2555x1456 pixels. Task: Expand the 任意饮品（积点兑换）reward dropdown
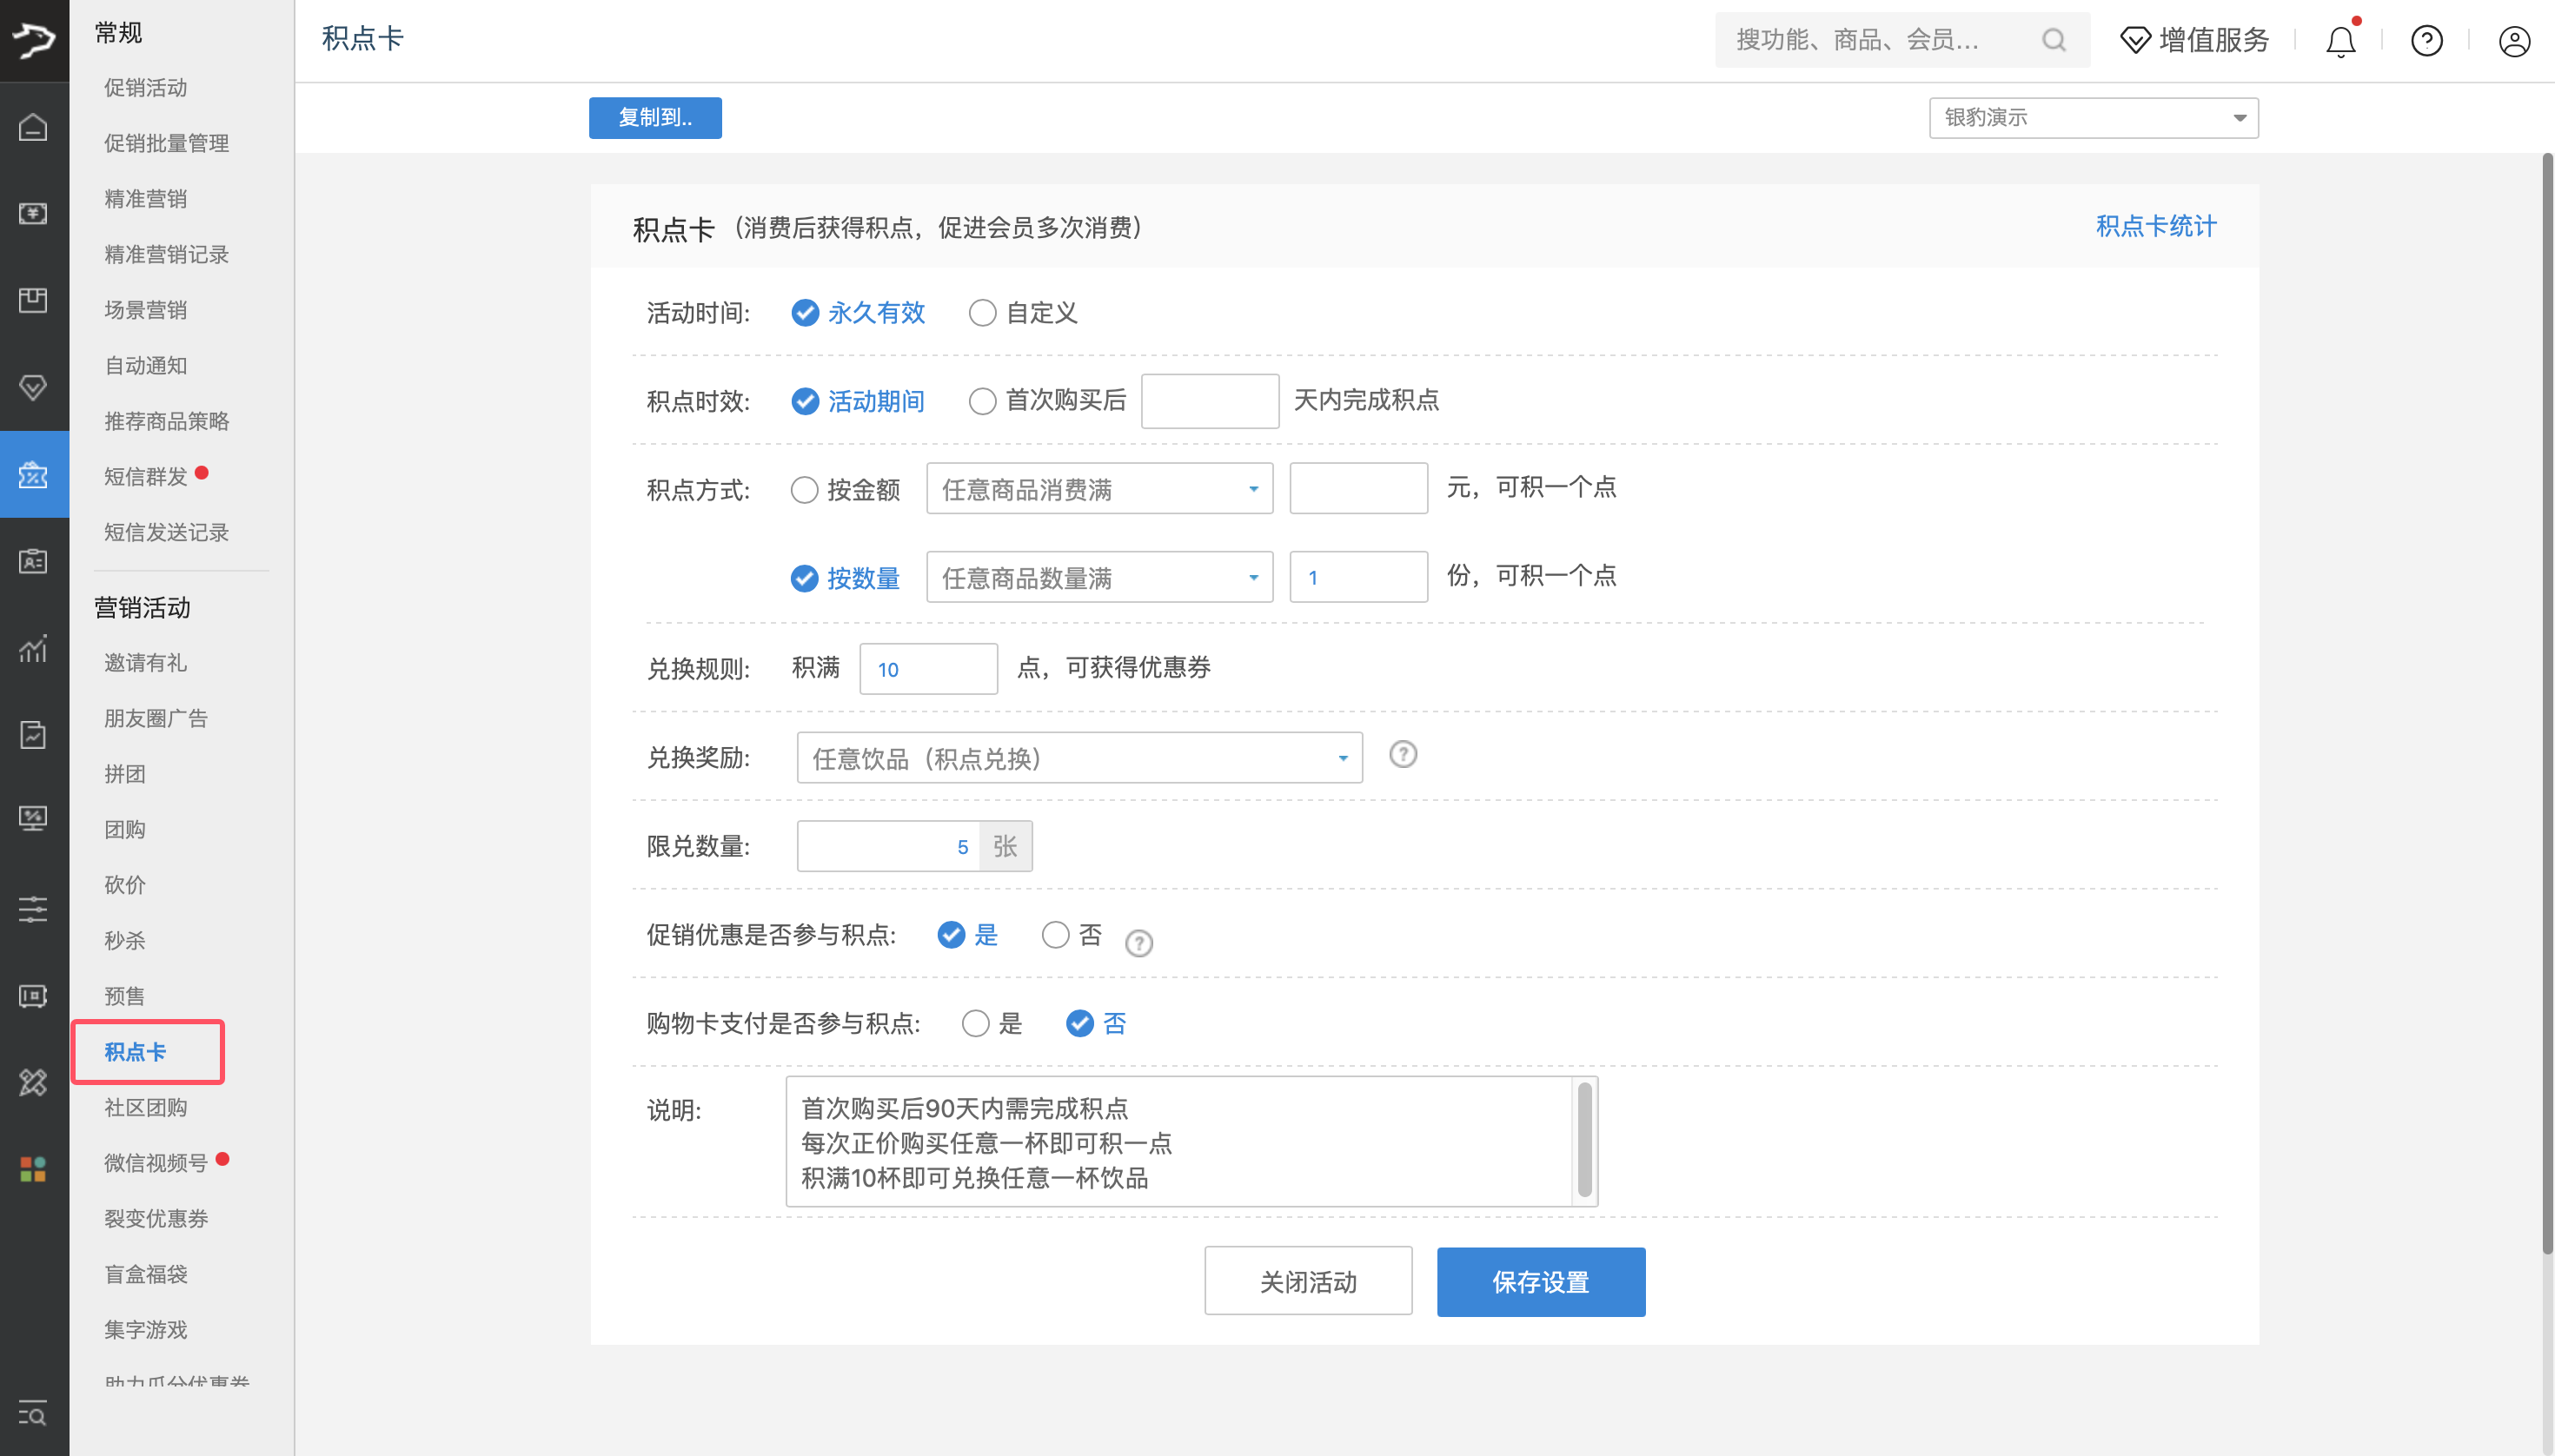tap(1078, 758)
